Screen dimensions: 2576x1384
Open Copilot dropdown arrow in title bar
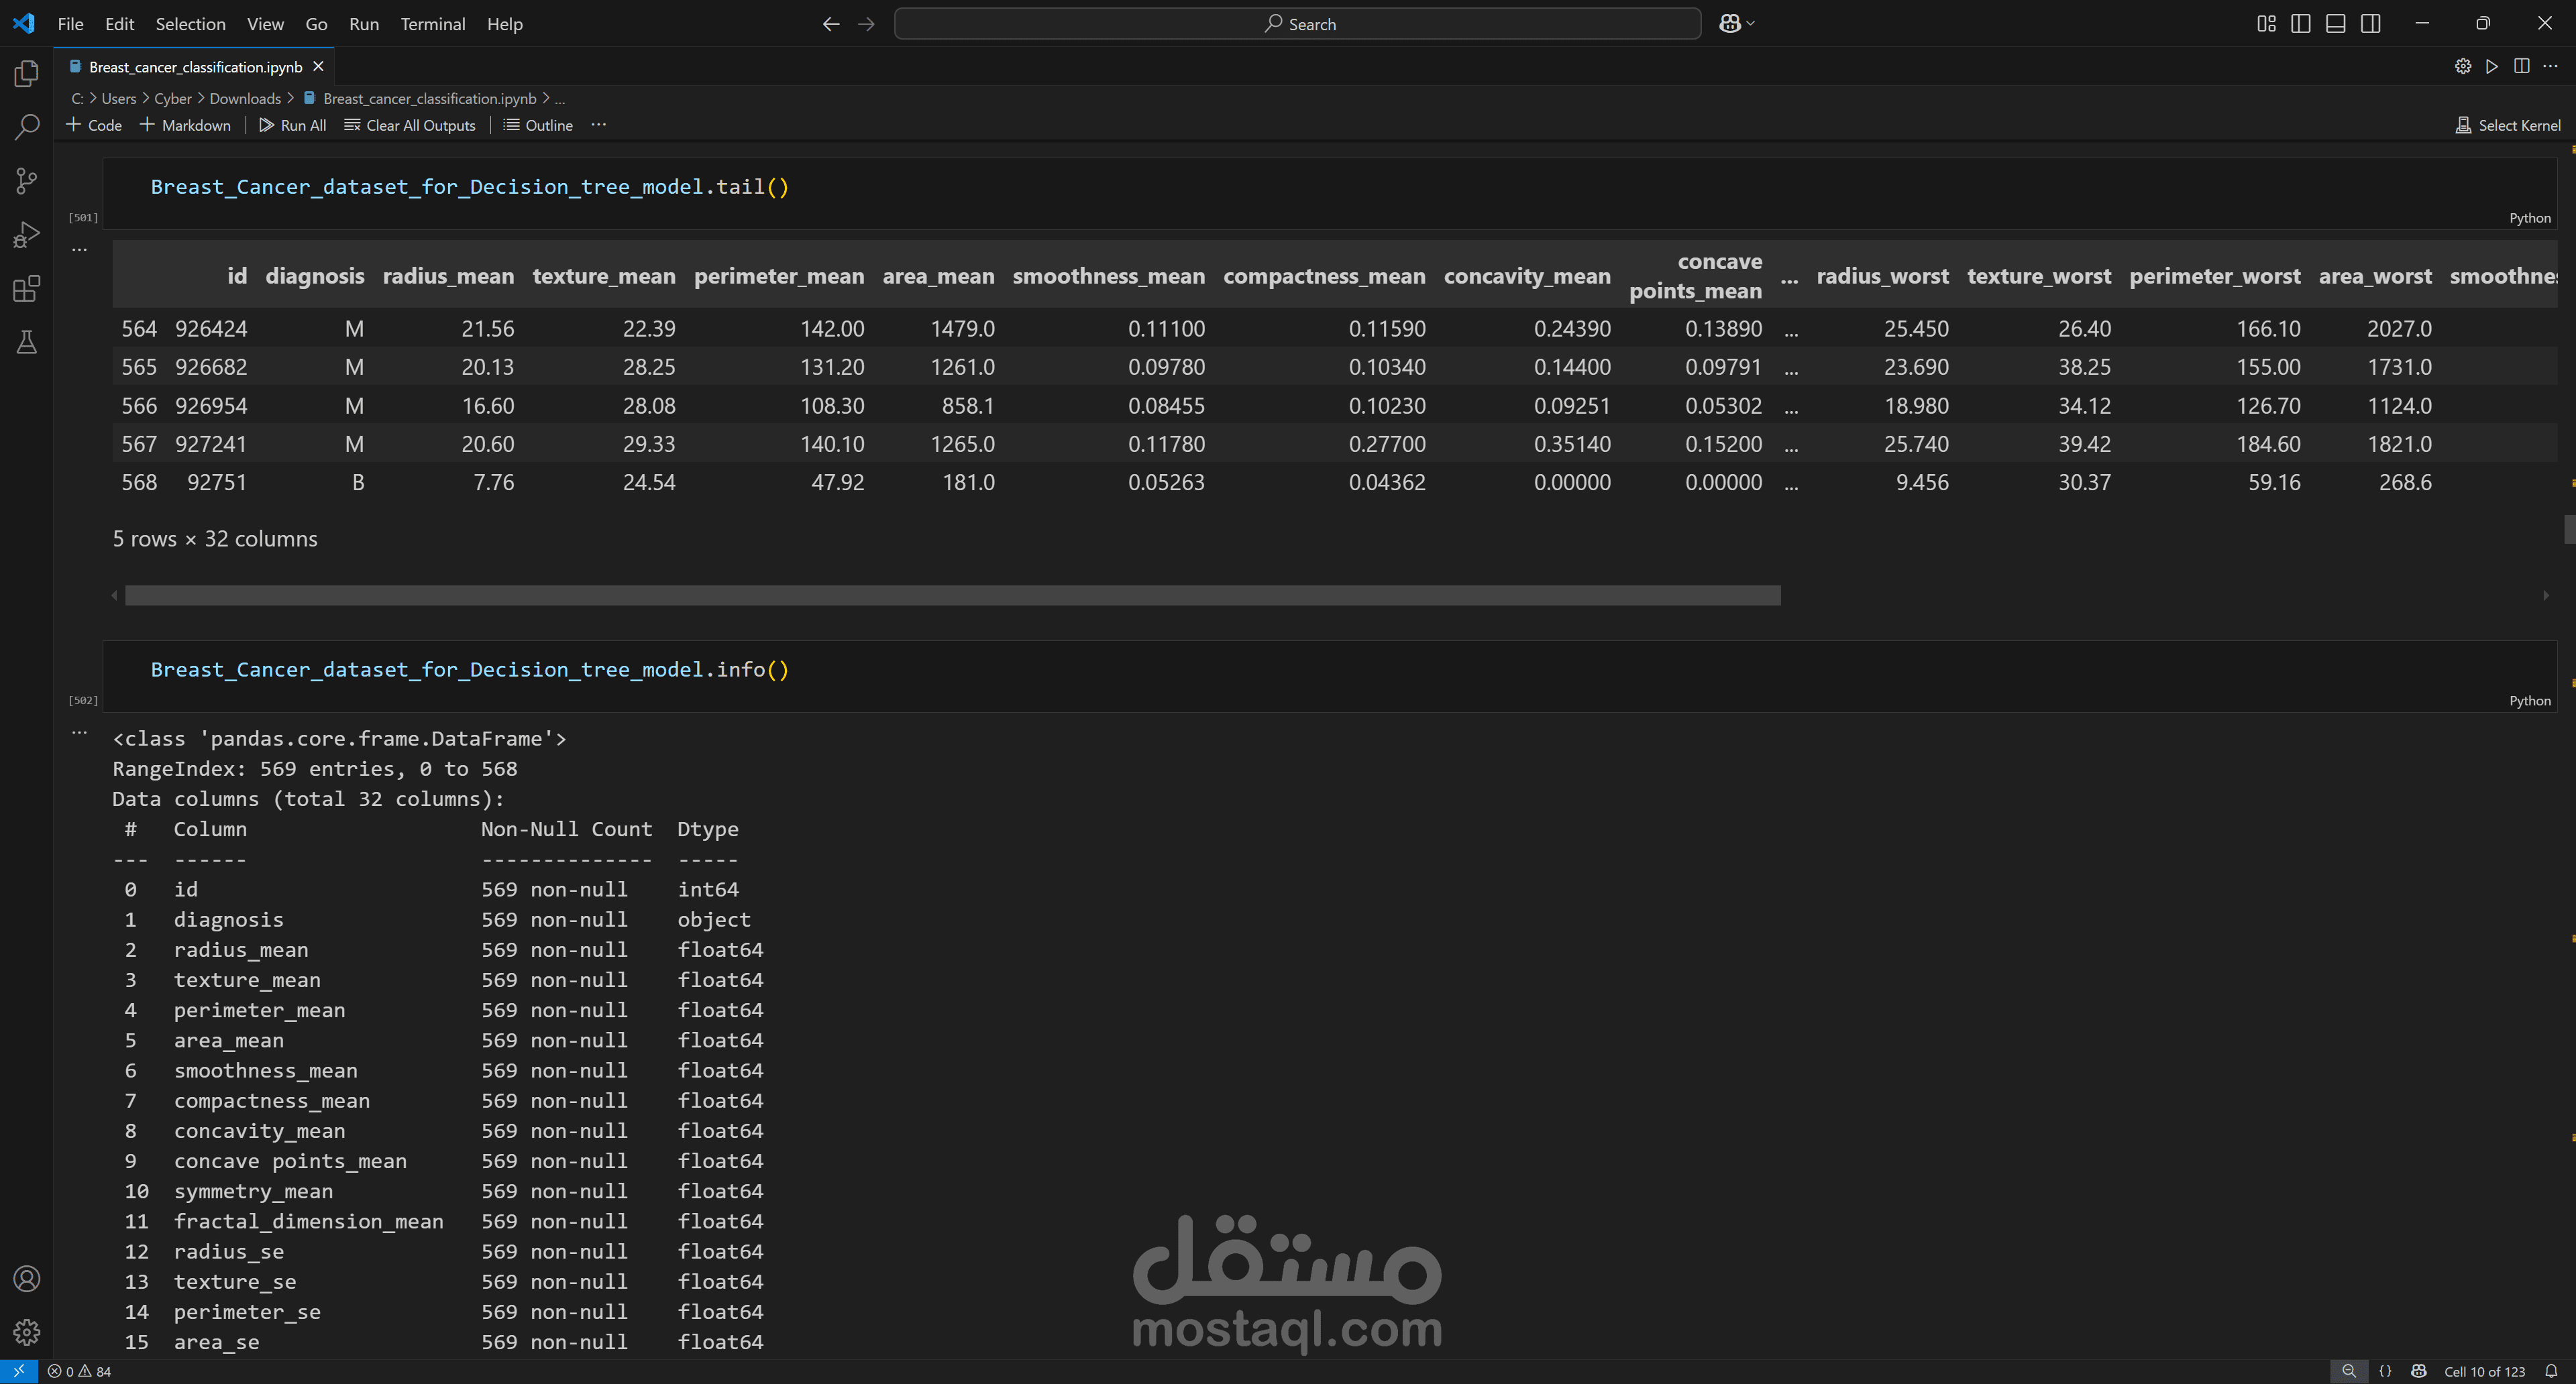coord(1751,24)
